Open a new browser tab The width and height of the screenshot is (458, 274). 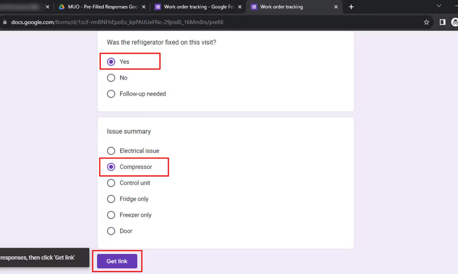pyautogui.click(x=351, y=7)
